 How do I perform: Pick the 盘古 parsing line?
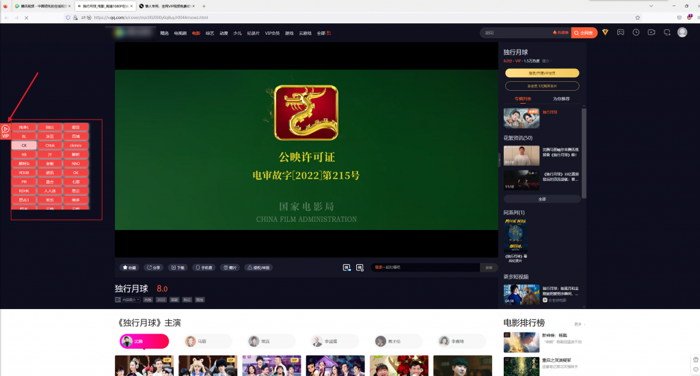pyautogui.click(x=50, y=182)
